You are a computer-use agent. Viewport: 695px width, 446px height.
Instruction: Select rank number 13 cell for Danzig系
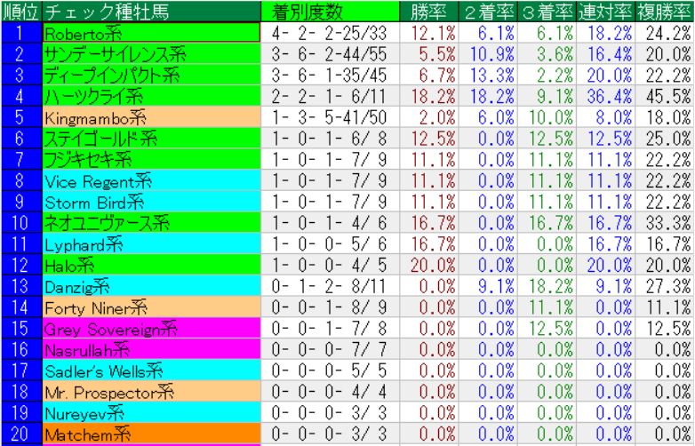[x=20, y=286]
